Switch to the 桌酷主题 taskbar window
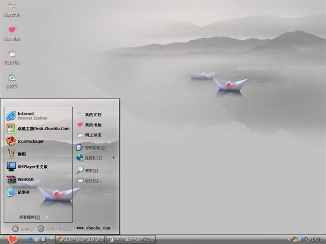The height and width of the screenshot is (244, 326). coord(131,239)
